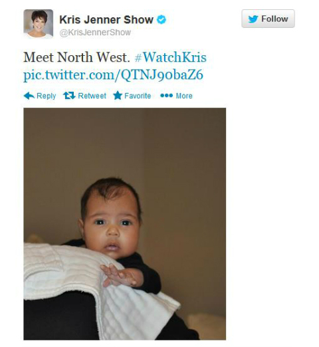Click the Reply text label
This screenshot has width=319, height=347.
46,96
